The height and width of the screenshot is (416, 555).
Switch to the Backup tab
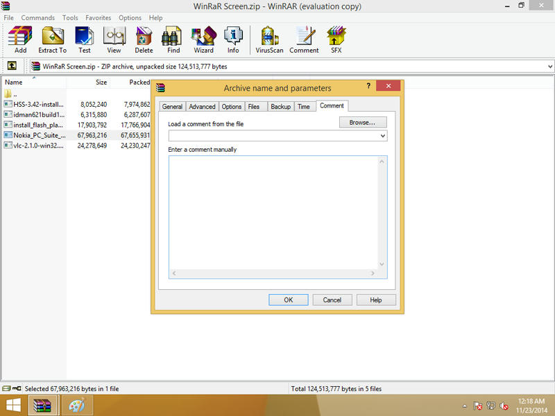point(281,107)
